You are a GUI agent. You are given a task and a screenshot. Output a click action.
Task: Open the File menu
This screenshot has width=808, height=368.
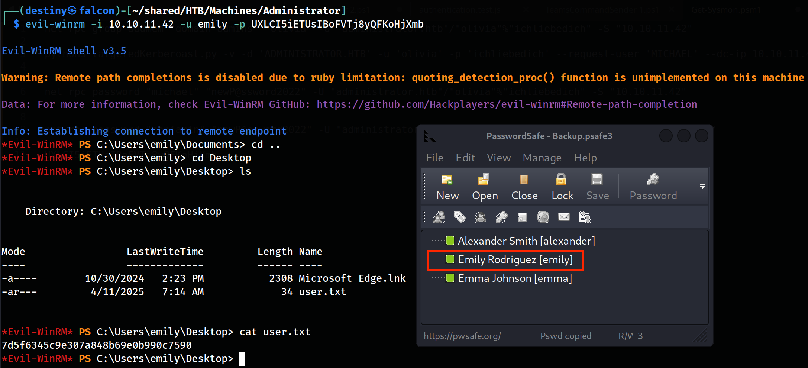[x=434, y=158]
